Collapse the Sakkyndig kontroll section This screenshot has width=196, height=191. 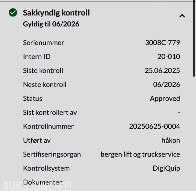[182, 16]
